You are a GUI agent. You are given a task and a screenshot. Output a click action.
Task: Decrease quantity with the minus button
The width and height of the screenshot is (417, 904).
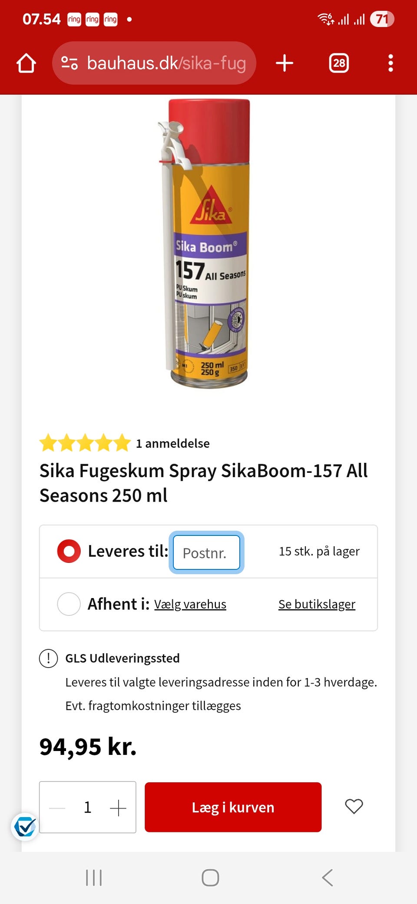(57, 808)
